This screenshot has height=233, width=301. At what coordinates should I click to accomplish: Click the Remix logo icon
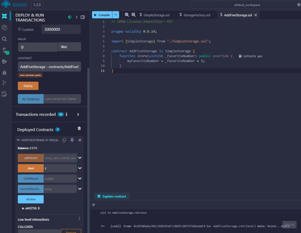point(6,4)
